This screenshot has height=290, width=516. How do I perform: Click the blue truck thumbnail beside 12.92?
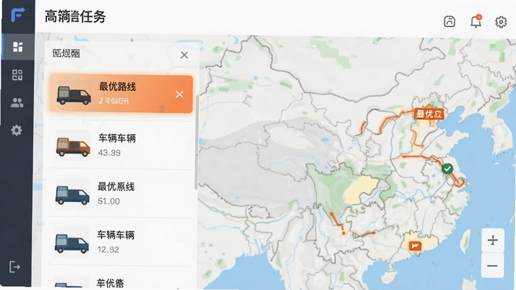(x=72, y=244)
